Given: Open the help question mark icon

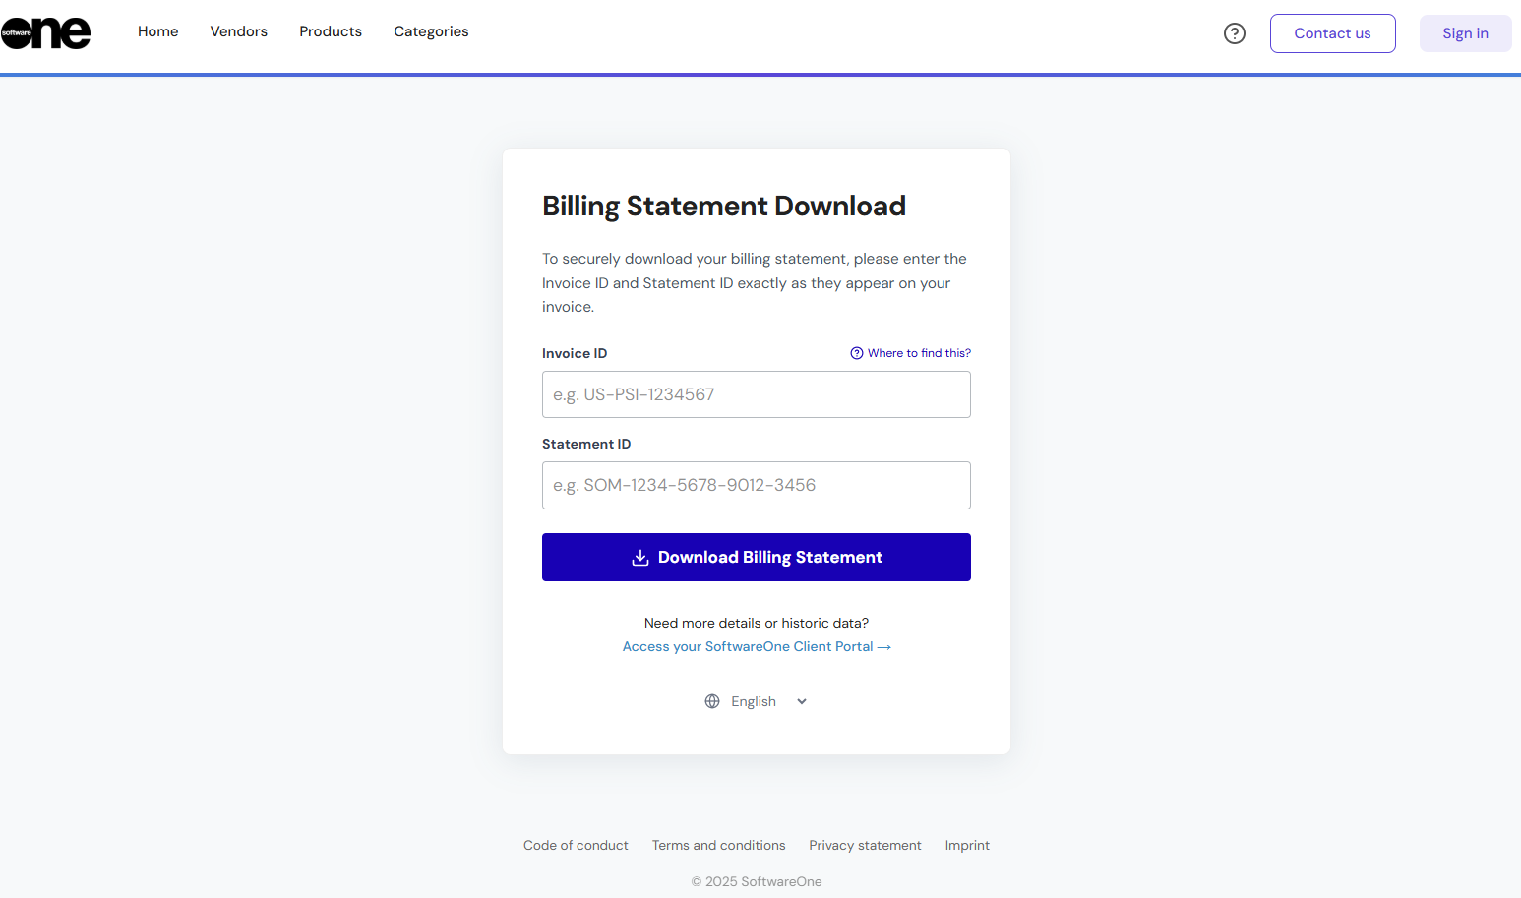Looking at the screenshot, I should pyautogui.click(x=1234, y=33).
